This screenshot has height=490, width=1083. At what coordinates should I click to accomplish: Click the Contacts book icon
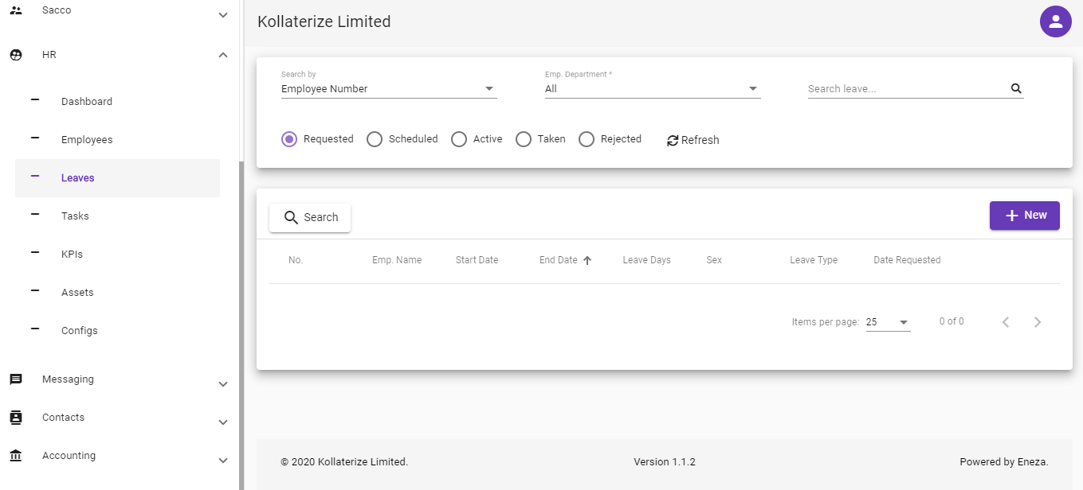[x=16, y=418]
